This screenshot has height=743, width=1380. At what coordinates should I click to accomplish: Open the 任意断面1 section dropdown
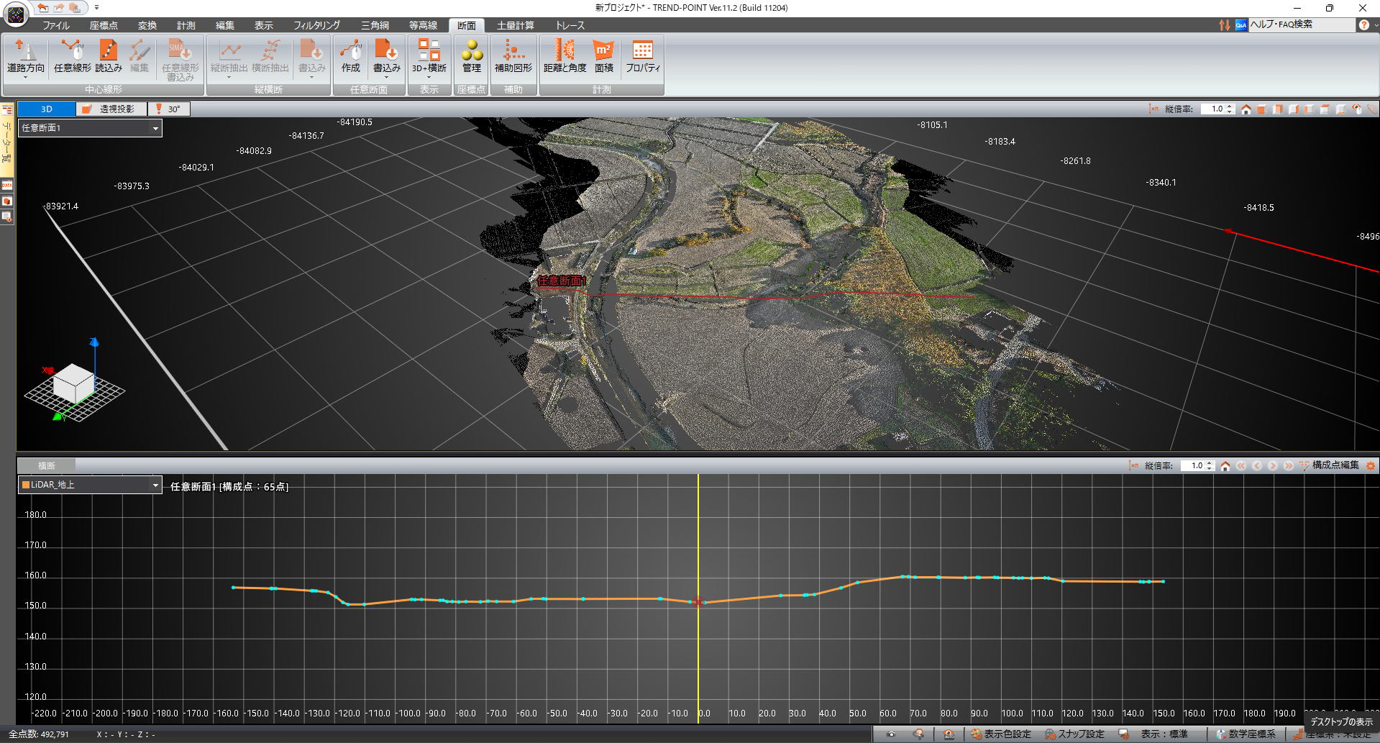tap(90, 128)
